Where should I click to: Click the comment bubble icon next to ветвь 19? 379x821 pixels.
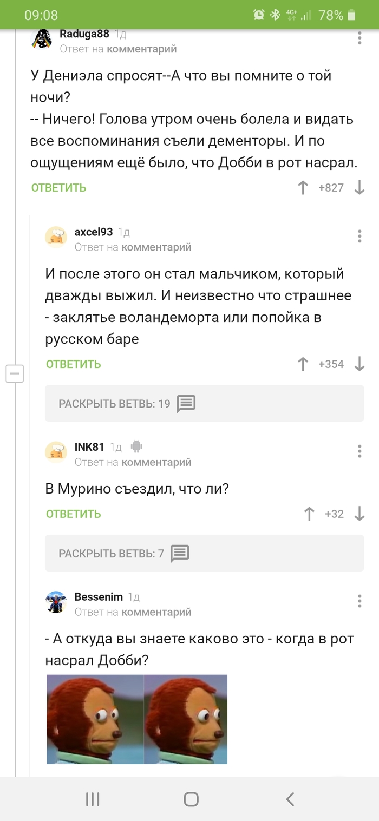[x=185, y=403]
